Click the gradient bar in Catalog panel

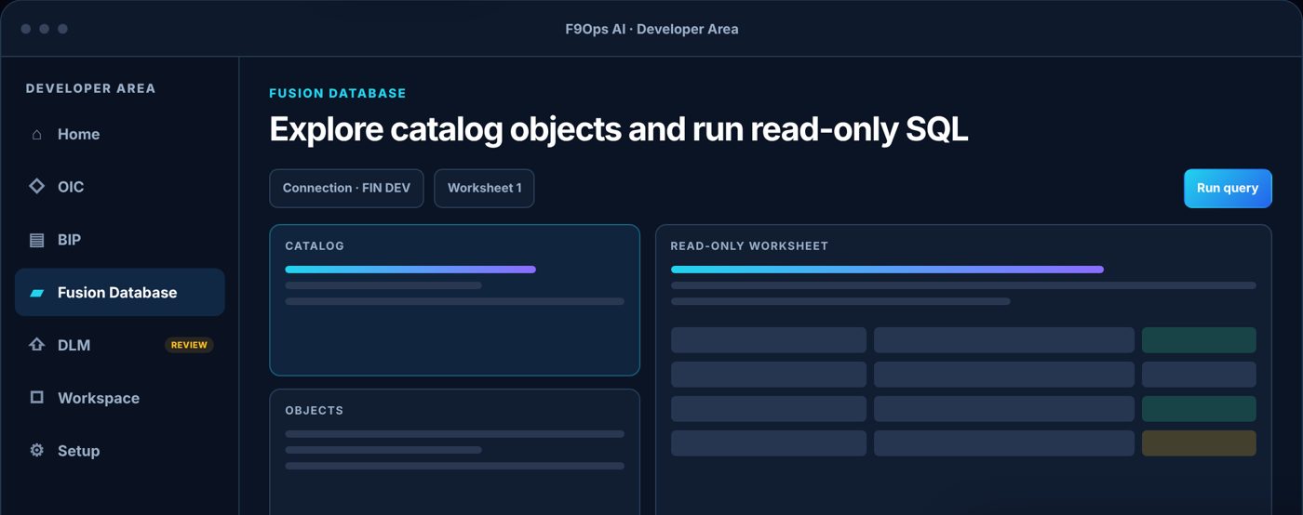(x=410, y=270)
